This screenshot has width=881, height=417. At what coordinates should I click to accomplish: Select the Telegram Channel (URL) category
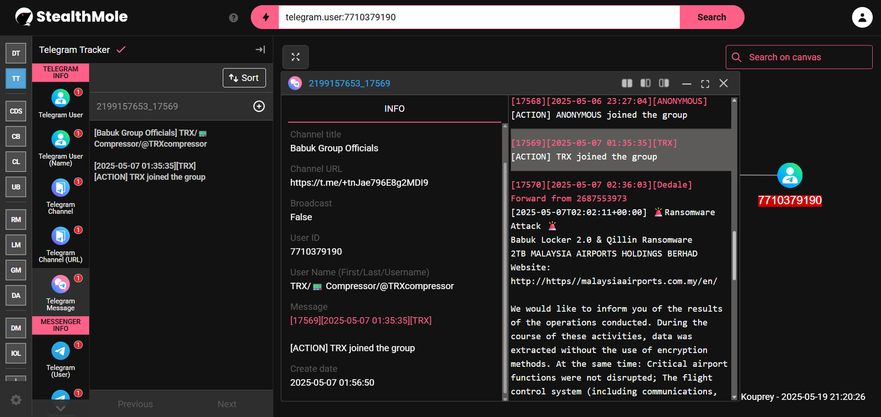(61, 245)
